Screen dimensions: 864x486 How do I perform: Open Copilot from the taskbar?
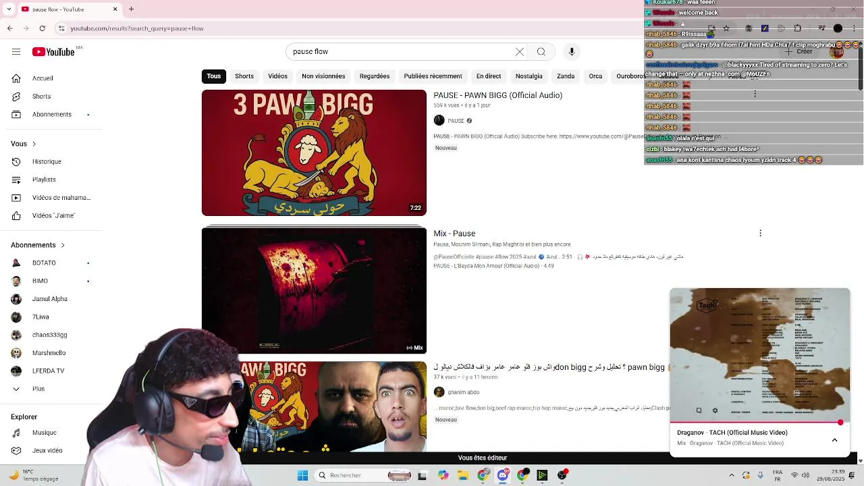443,475
